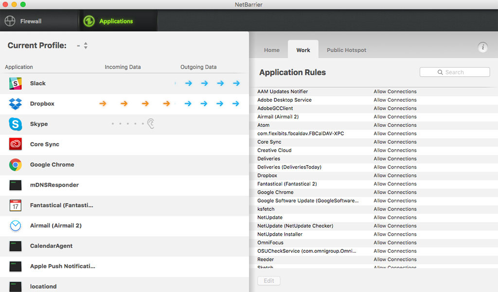Viewport: 498px width, 292px height.
Task: Click the Firewall globe icon
Action: click(10, 21)
